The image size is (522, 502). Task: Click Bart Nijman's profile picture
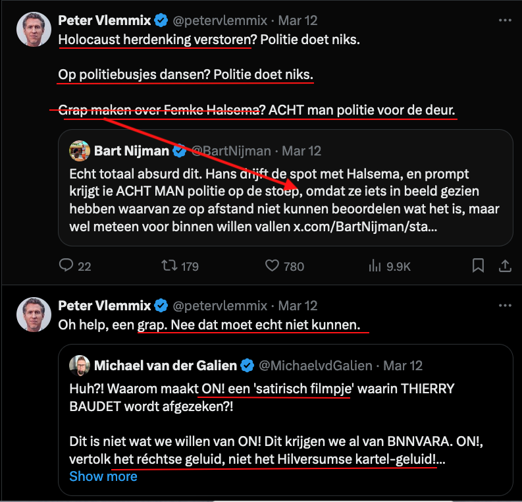pyautogui.click(x=80, y=151)
